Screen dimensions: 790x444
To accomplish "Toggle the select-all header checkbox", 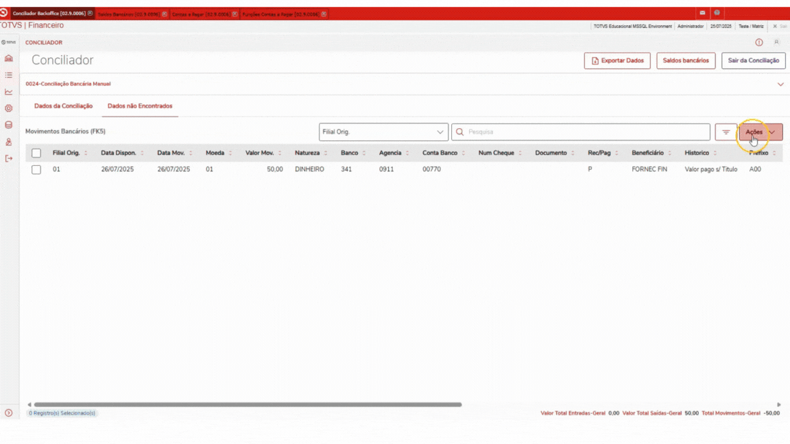I will (36, 153).
